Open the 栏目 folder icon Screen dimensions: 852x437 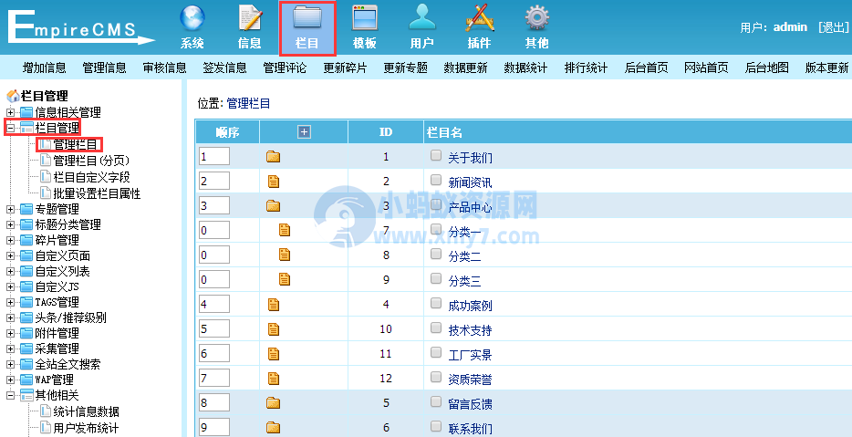(x=307, y=18)
